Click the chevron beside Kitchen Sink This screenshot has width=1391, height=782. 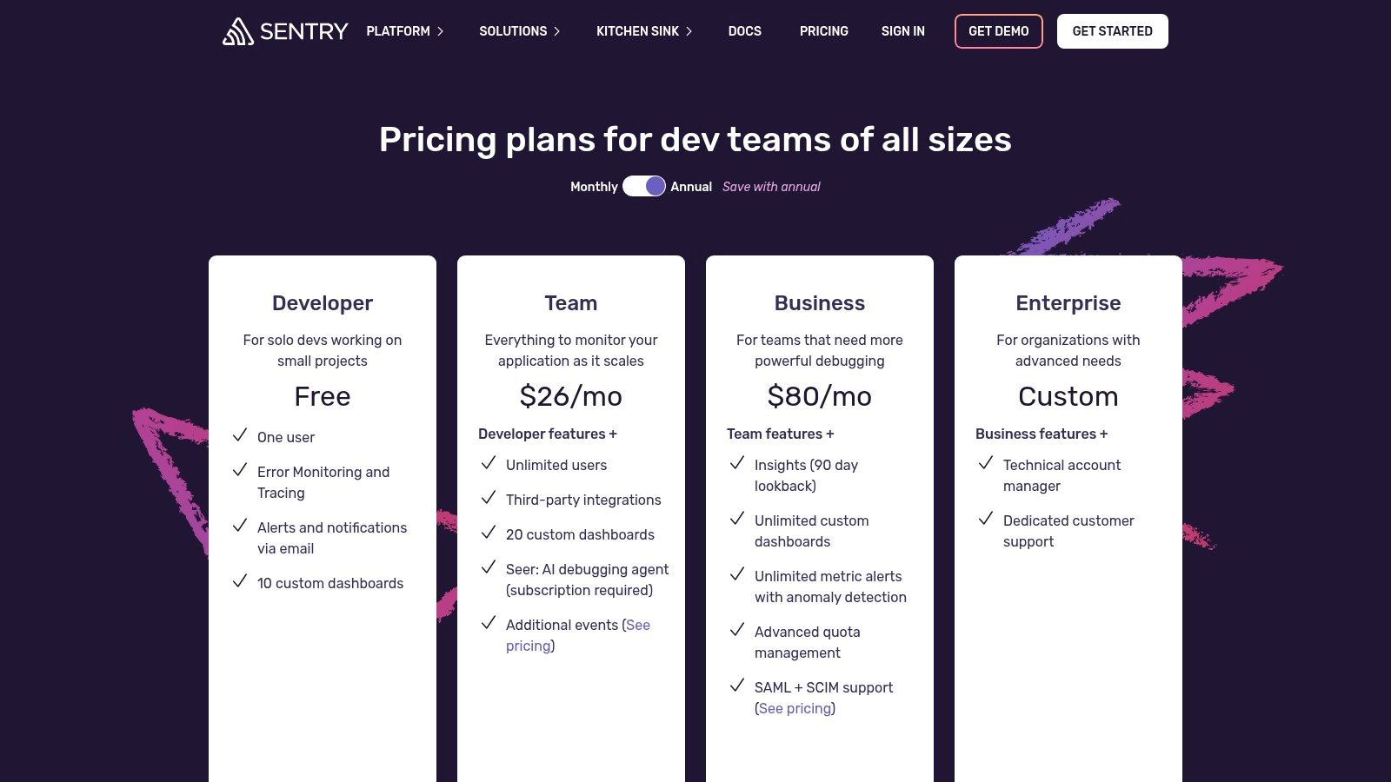tap(689, 31)
